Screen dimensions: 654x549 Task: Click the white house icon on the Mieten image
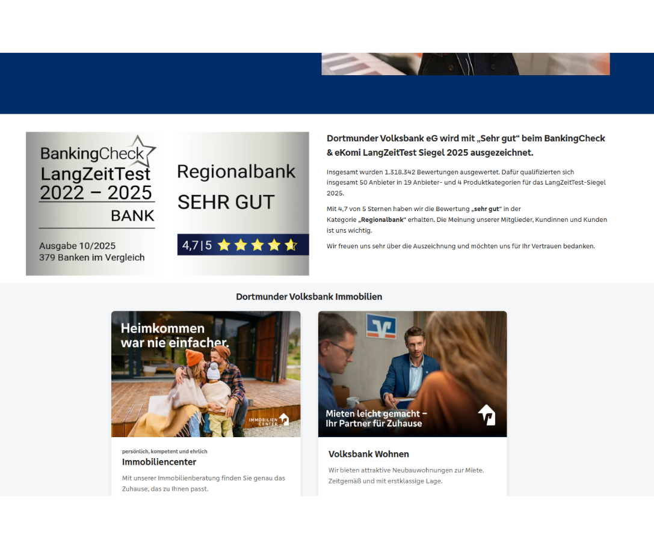486,414
